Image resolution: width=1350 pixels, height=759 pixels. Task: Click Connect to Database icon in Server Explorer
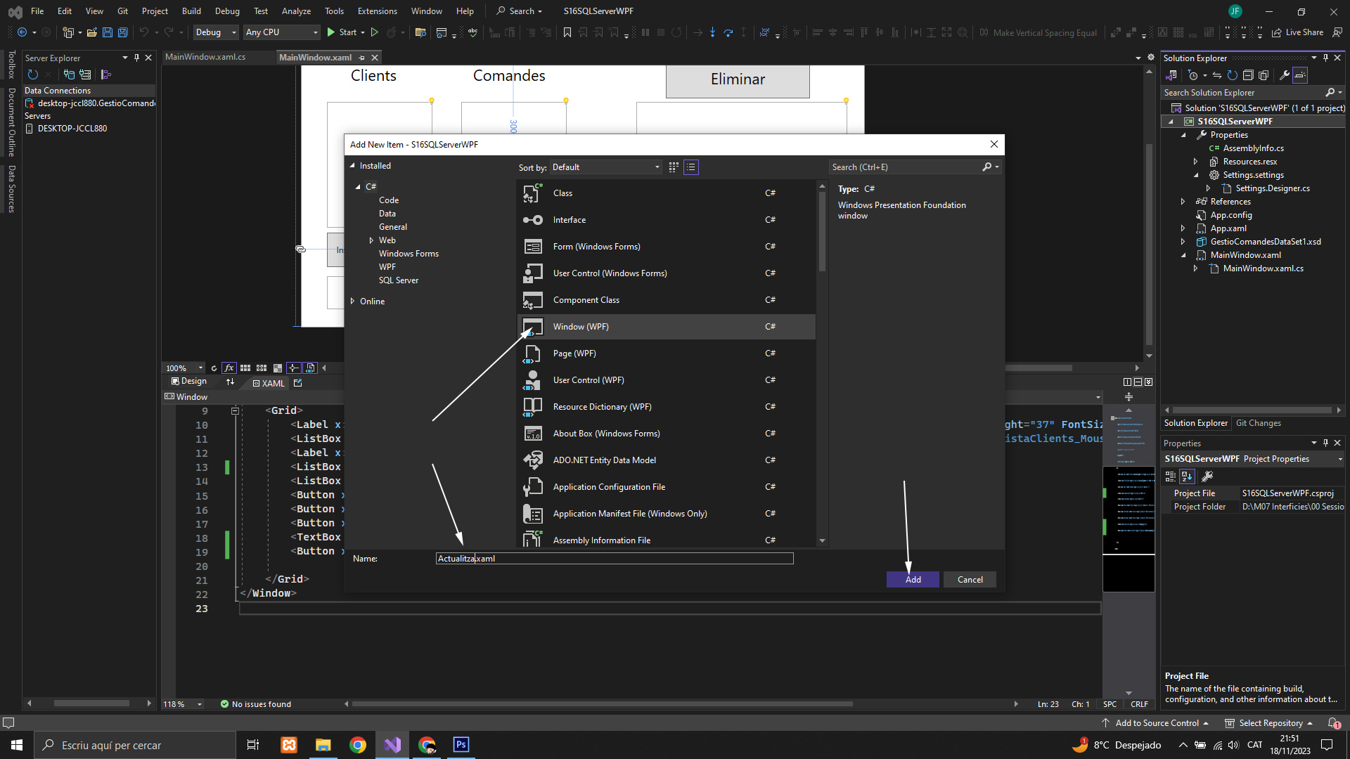point(69,74)
